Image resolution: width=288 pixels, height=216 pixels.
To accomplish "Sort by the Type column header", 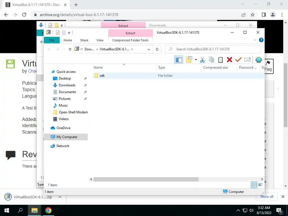I will click(x=179, y=67).
